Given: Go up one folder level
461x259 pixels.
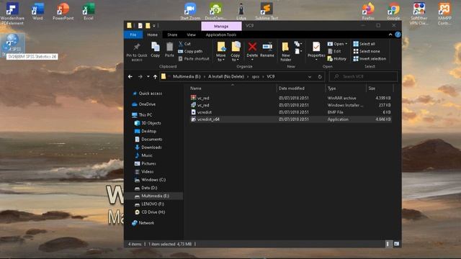Looking at the screenshot, I should click(x=155, y=77).
